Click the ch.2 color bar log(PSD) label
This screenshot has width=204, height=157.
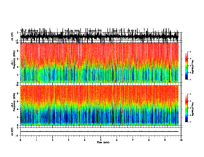pyautogui.click(x=193, y=109)
